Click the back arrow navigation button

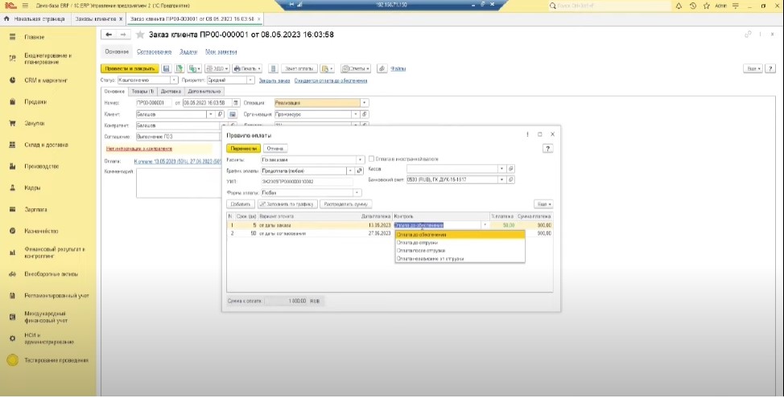[109, 35]
